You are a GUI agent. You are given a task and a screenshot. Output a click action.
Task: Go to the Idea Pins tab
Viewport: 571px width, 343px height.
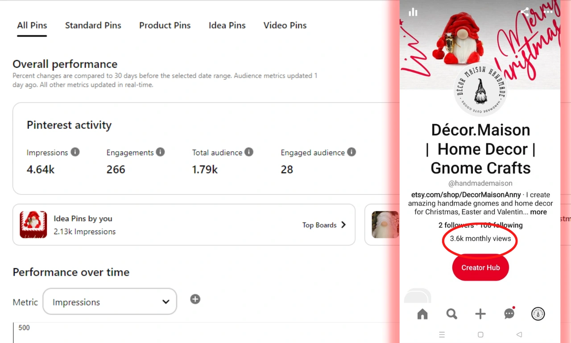pos(227,25)
